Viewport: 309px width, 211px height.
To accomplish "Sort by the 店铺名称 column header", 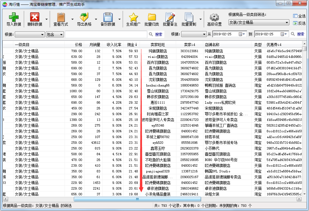I will click(x=227, y=45).
